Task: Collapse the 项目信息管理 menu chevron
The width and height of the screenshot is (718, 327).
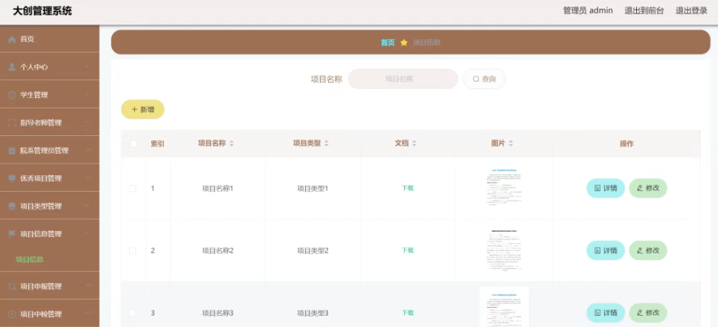Action: [x=88, y=233]
